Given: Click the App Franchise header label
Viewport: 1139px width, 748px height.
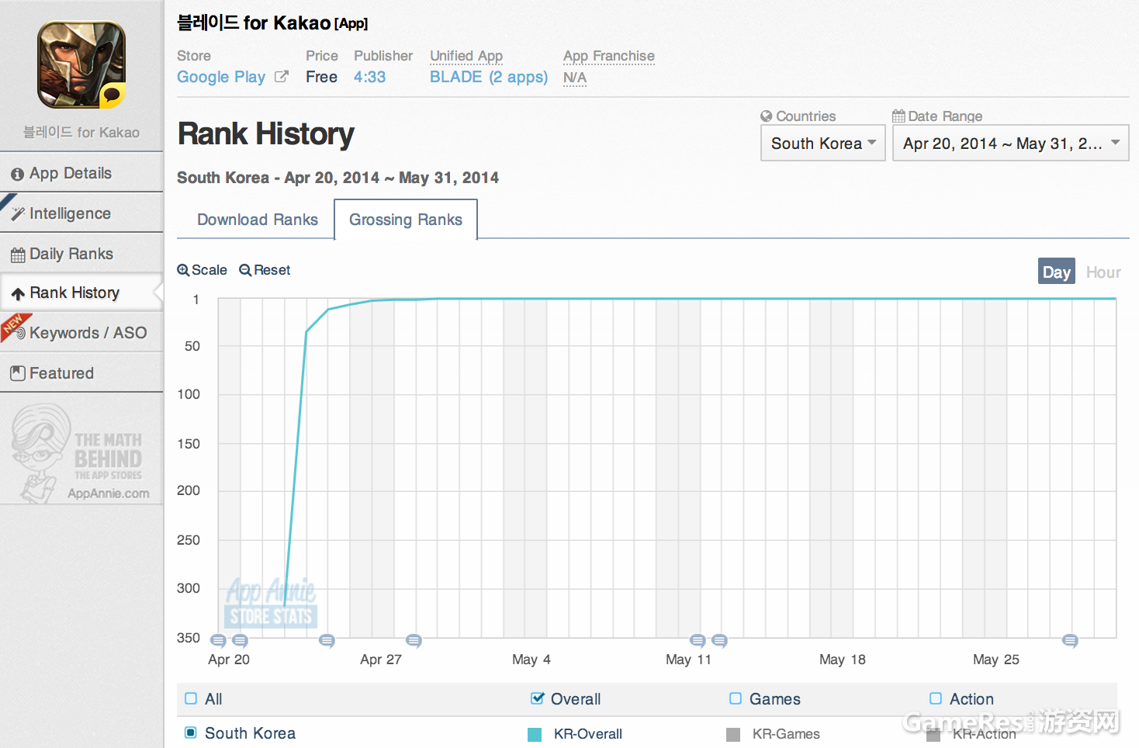Looking at the screenshot, I should (x=609, y=56).
